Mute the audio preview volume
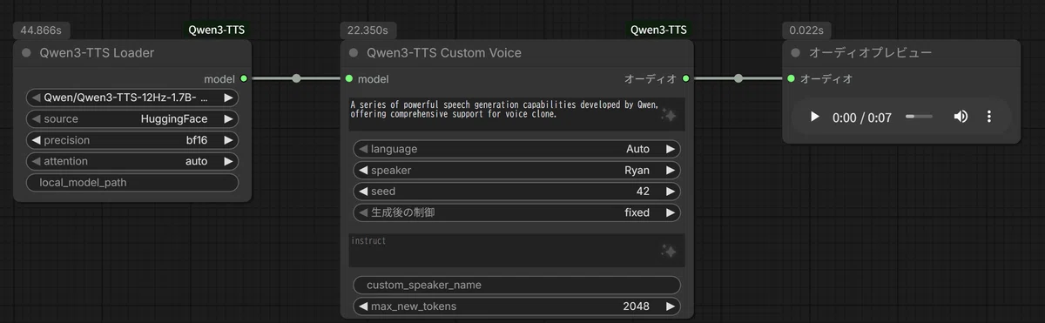 (x=961, y=117)
